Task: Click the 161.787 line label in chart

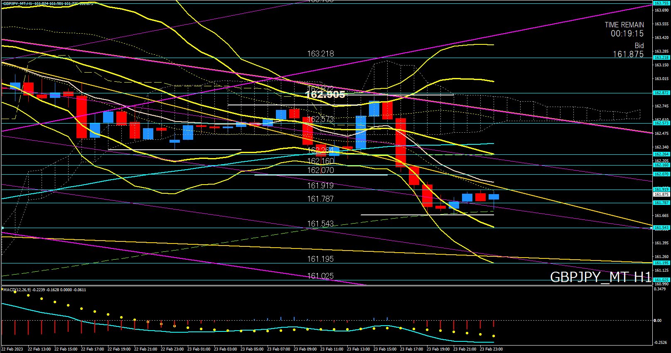Action: coord(320,199)
